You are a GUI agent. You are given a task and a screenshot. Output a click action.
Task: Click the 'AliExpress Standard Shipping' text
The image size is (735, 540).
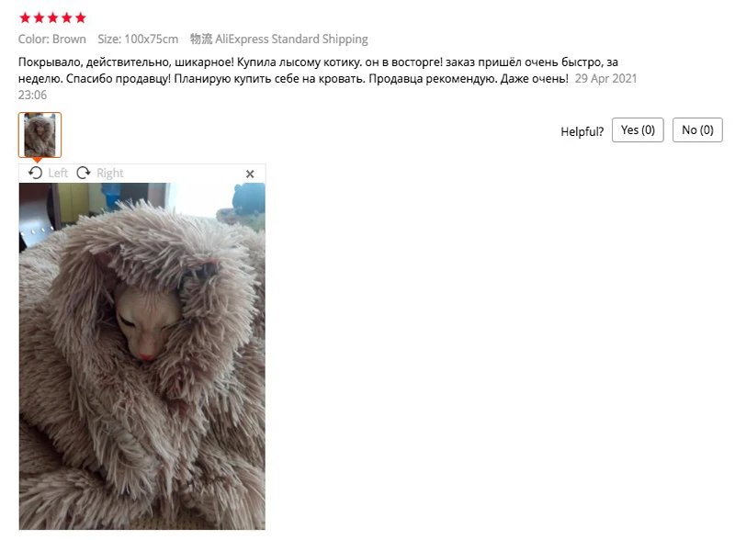(291, 39)
